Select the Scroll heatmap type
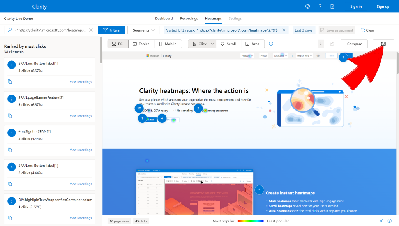Screen dimensions: 399x226 click(x=228, y=44)
